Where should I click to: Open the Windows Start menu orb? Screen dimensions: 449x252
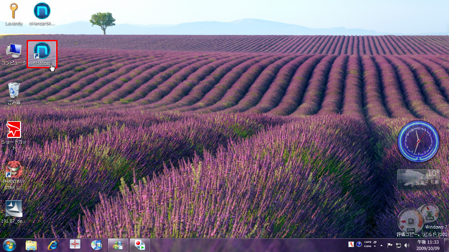9,245
